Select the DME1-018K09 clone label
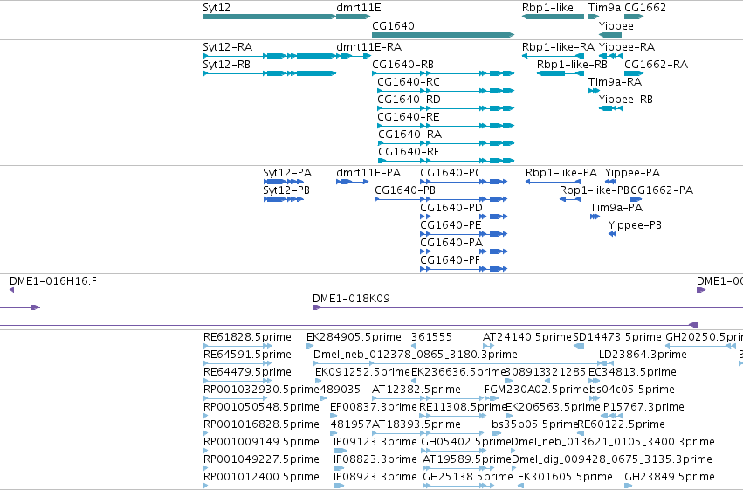This screenshot has width=743, height=490. 351,299
